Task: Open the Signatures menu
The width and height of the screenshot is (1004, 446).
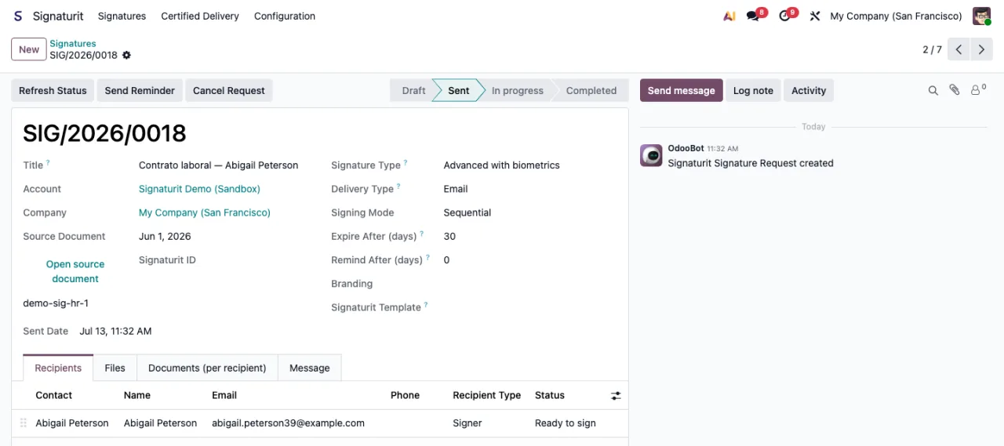Action: (122, 16)
